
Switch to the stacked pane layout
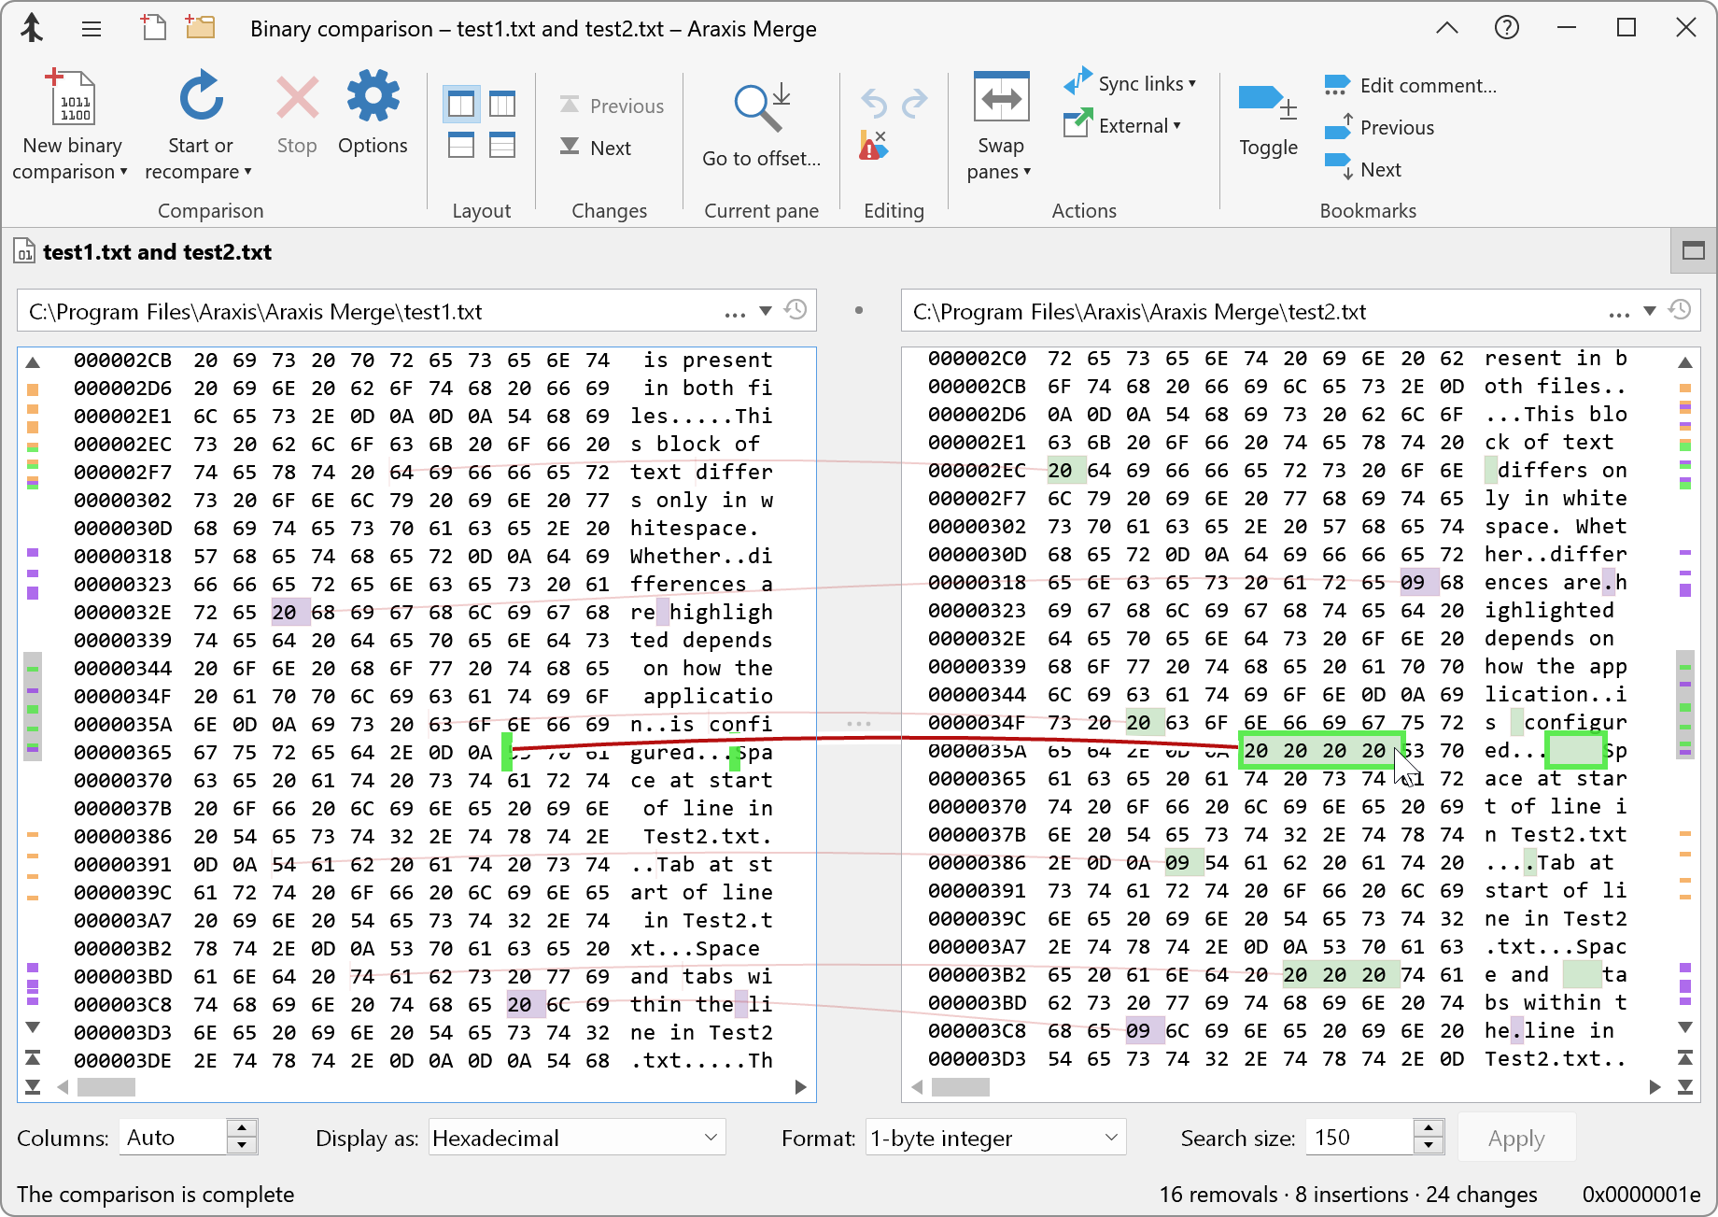(460, 145)
